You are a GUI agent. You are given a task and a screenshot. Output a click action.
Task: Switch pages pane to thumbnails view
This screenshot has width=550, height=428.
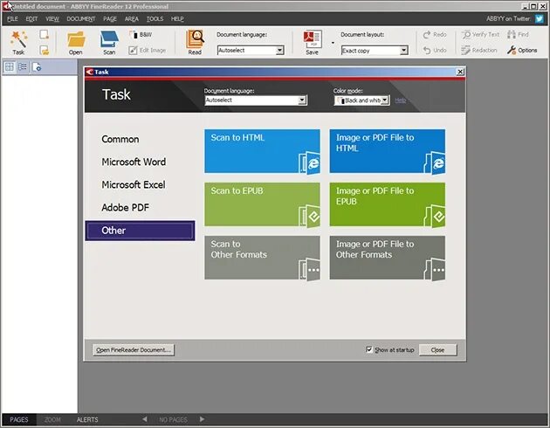pyautogui.click(x=10, y=66)
